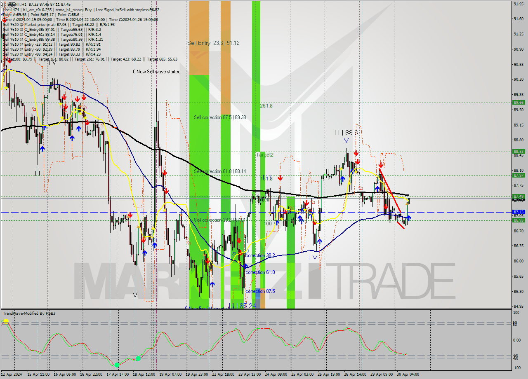
Task: Click the blue 'correction 87.5' label
Action: tap(260, 291)
